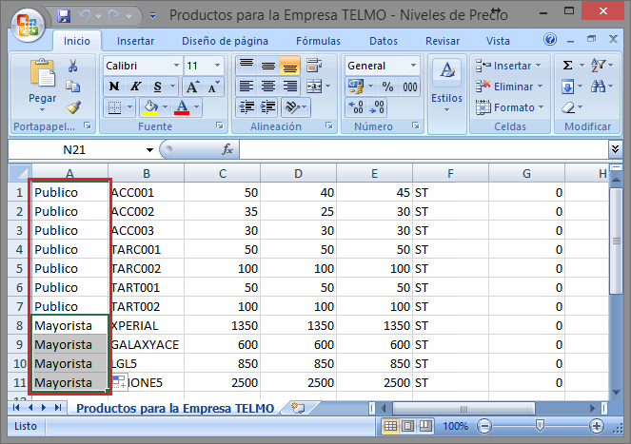This screenshot has height=444, width=631.
Task: Open the Pegar paste options arrow
Action: 42,109
